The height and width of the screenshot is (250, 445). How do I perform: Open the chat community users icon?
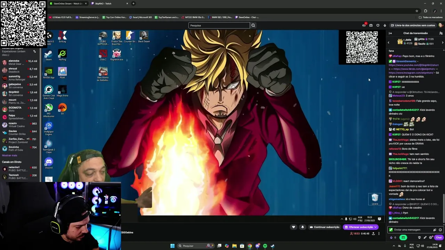pyautogui.click(x=441, y=33)
